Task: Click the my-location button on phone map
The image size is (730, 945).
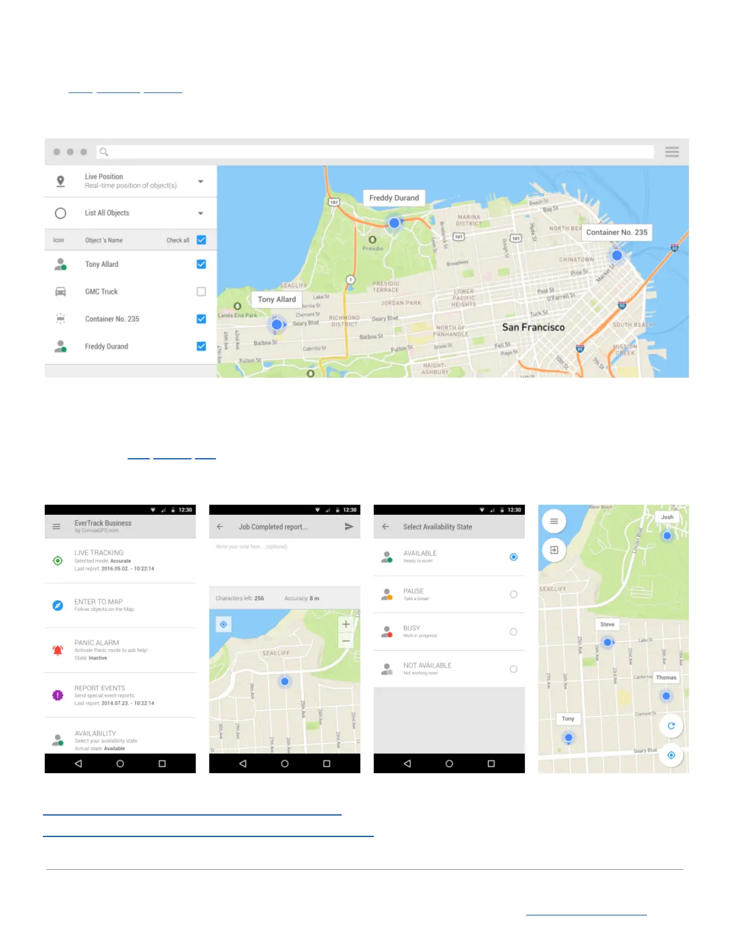Action: tap(671, 755)
